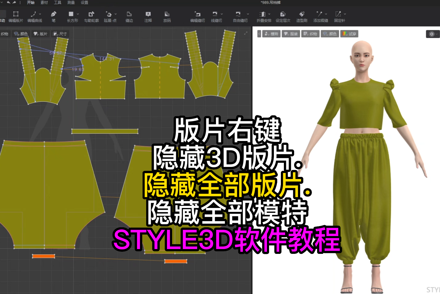
Task: Toggle 模特 avatar visibility in 3D window
Action: (x=271, y=34)
